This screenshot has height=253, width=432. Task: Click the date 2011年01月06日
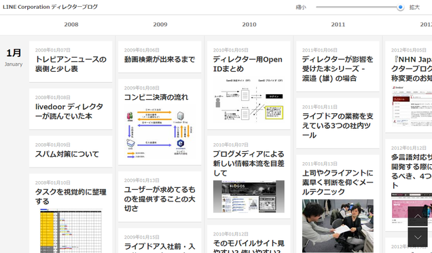click(x=320, y=50)
